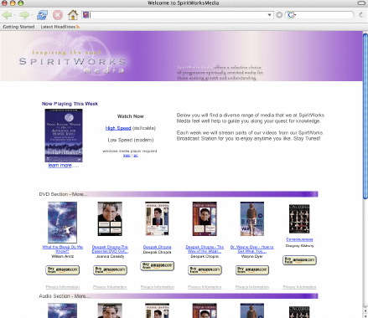The image size is (368, 318).
Task: Open the Dr. Wayne Dyer DVD cover image
Action: pos(252,219)
